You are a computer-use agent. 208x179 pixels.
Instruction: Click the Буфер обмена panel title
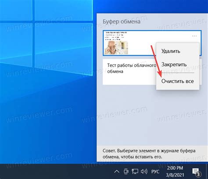122,21
